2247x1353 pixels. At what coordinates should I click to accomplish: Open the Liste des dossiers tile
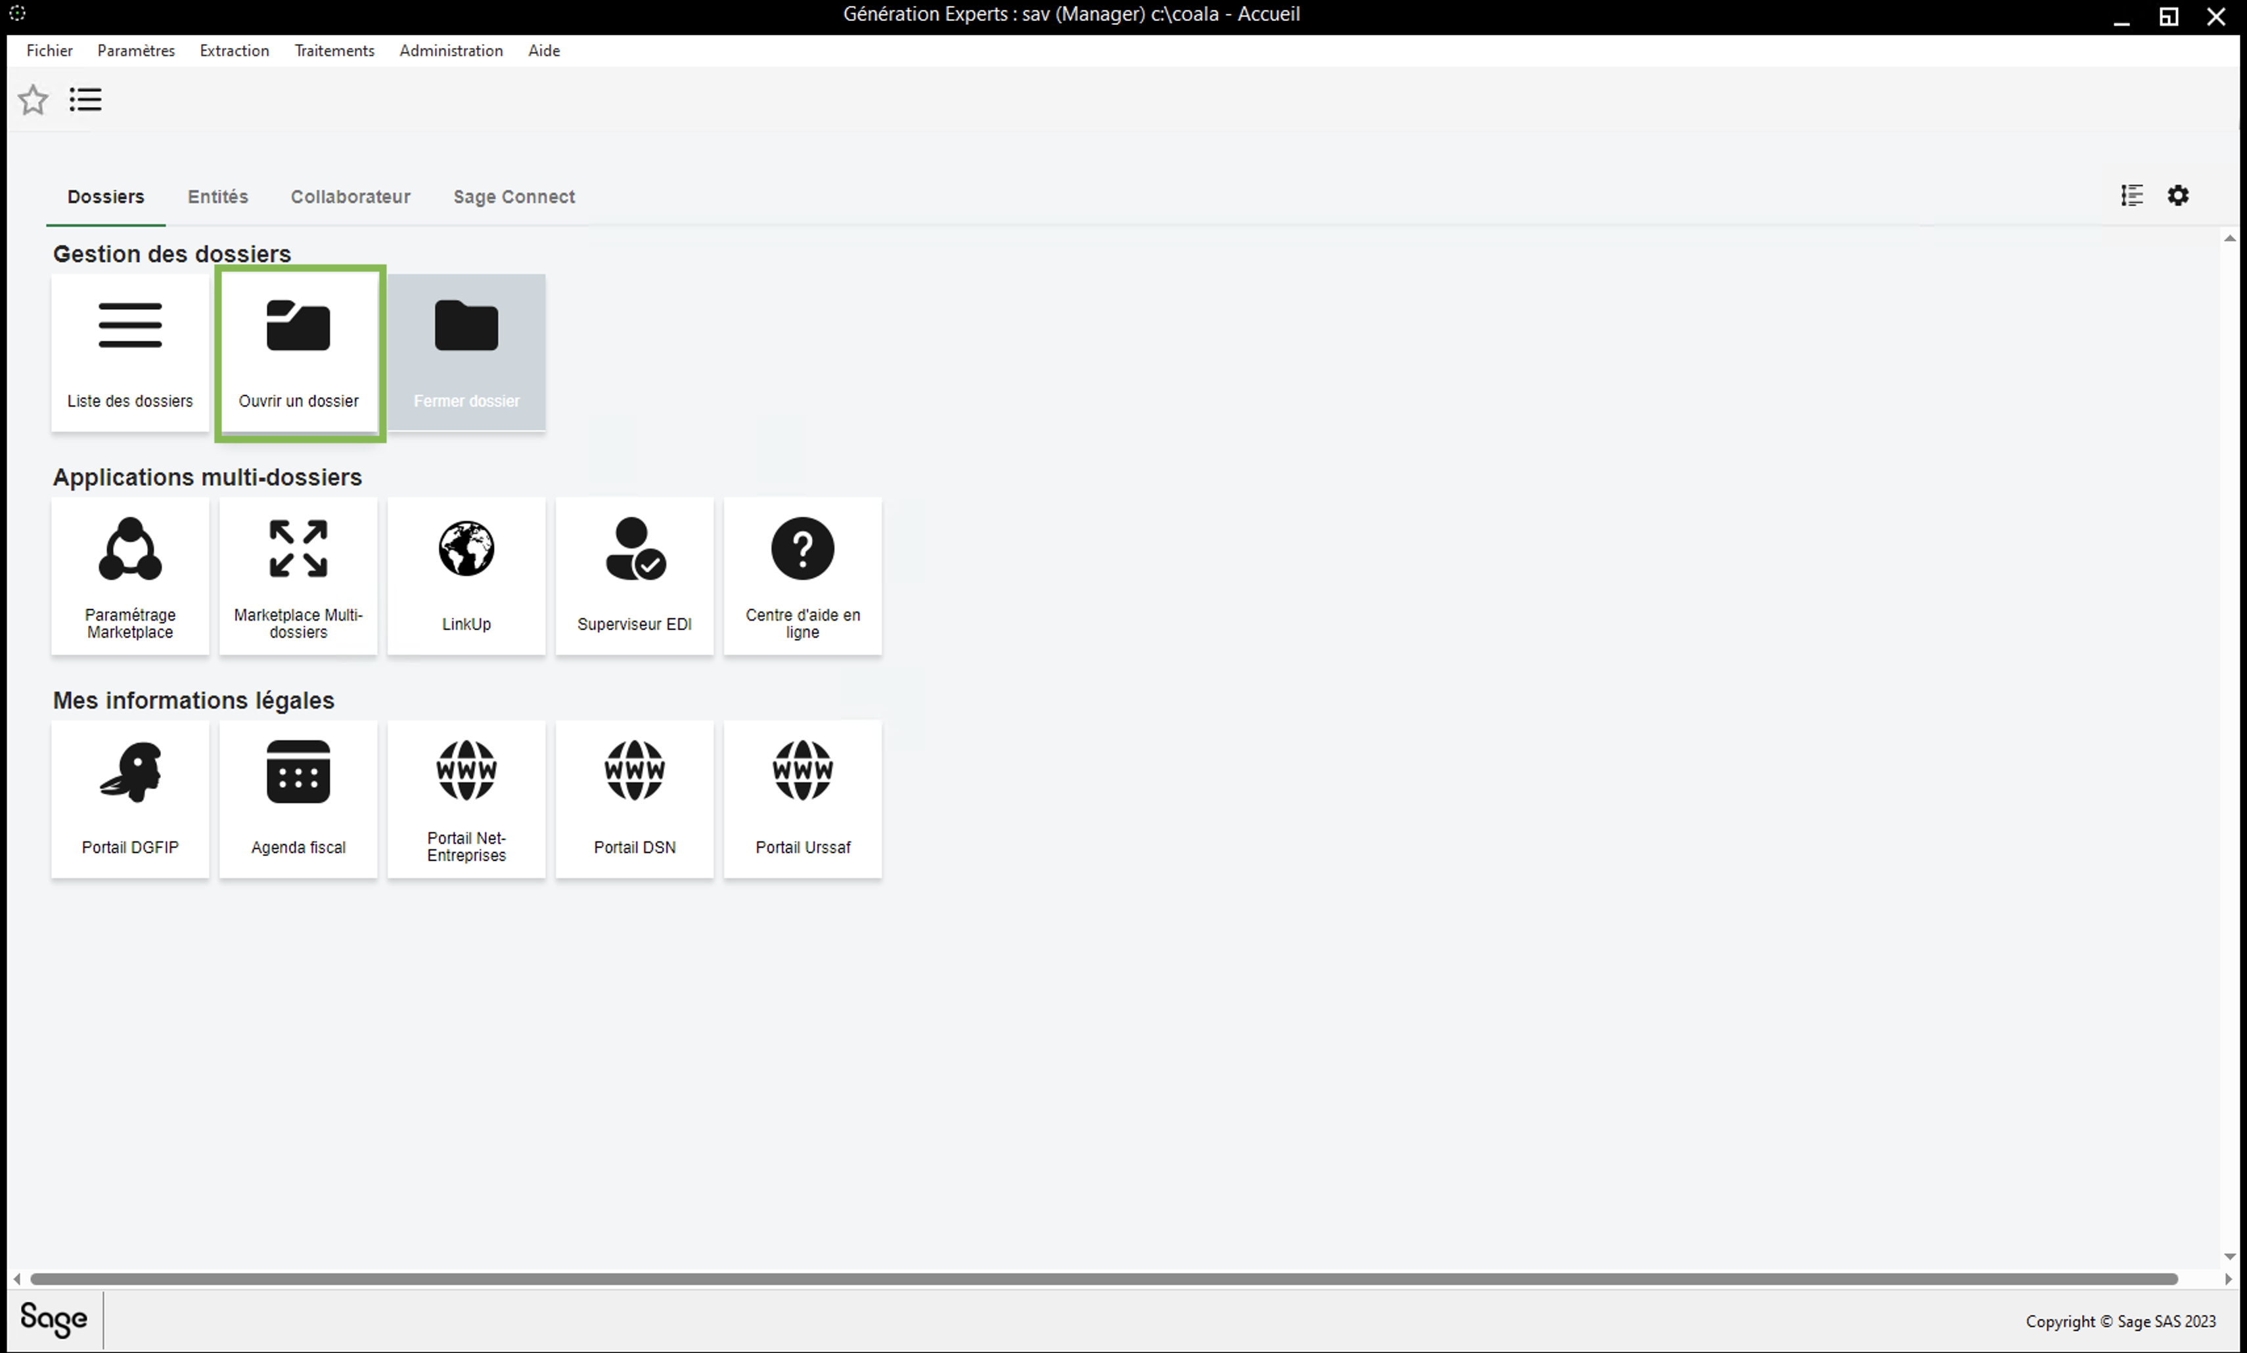(x=129, y=352)
